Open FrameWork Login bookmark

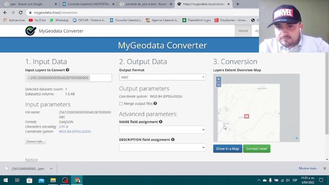click(196, 20)
